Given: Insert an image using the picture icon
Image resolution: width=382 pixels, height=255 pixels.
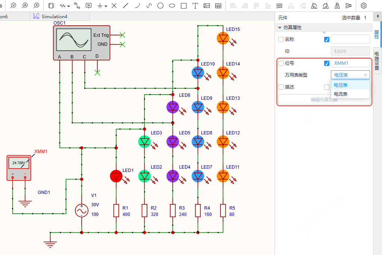Looking at the screenshot, I should (x=207, y=6).
